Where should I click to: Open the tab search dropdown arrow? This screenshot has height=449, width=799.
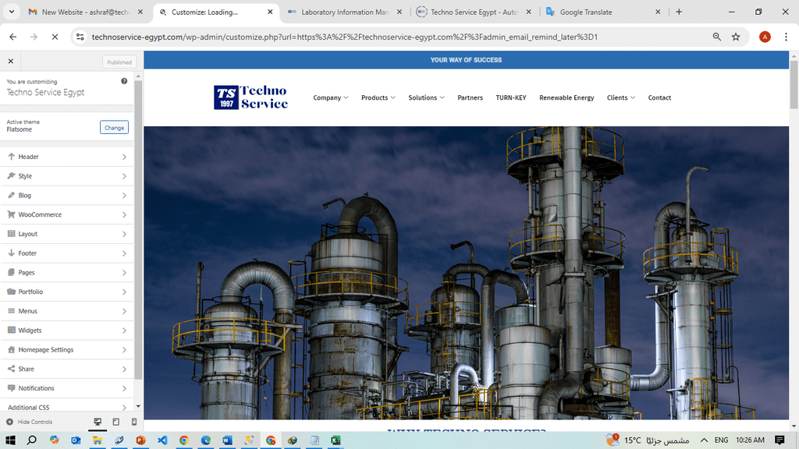click(11, 12)
